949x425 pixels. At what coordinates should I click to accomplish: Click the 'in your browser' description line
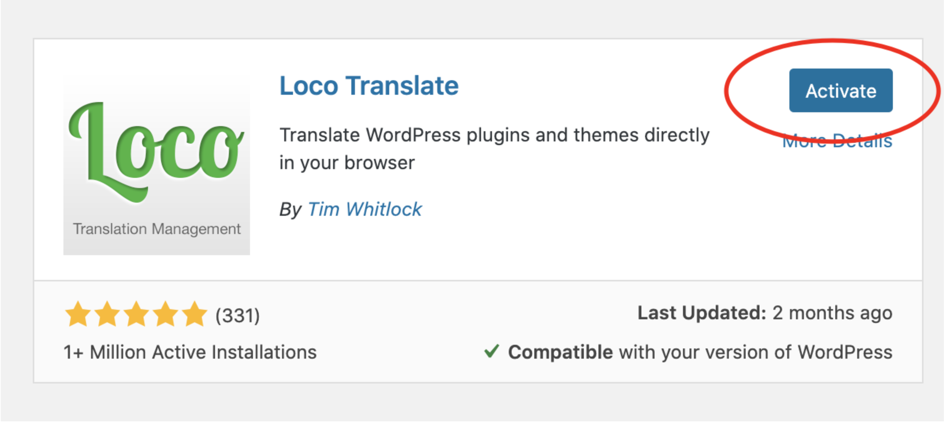coord(347,163)
